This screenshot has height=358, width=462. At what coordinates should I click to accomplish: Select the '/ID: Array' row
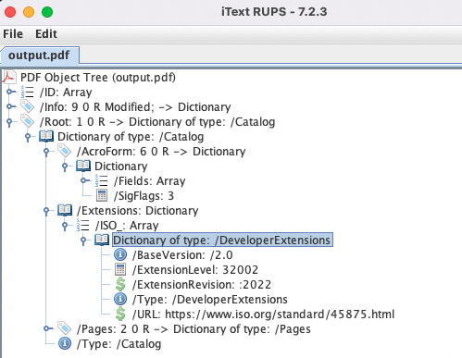click(66, 93)
